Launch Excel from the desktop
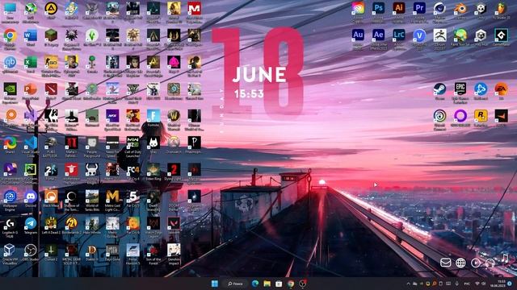 [x=31, y=62]
